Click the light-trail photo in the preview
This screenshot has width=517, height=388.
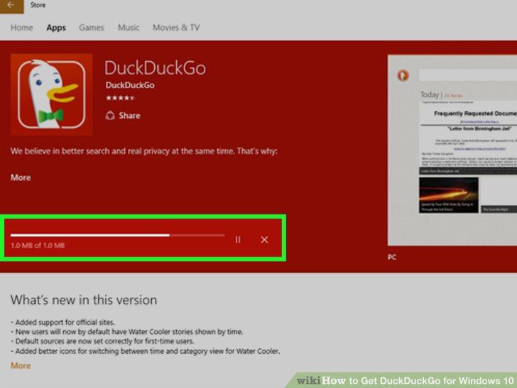448,195
